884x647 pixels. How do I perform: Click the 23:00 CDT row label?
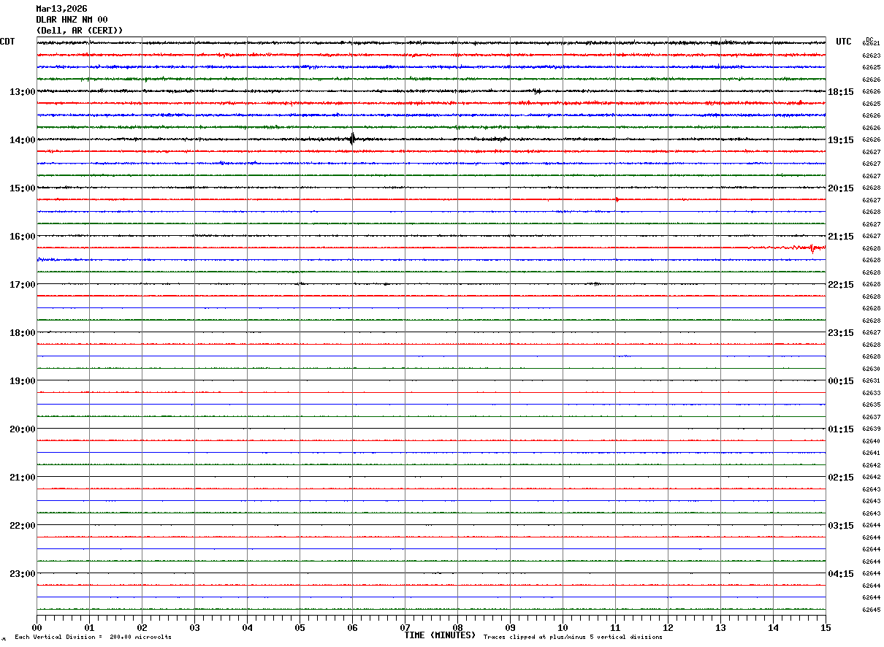(22, 574)
